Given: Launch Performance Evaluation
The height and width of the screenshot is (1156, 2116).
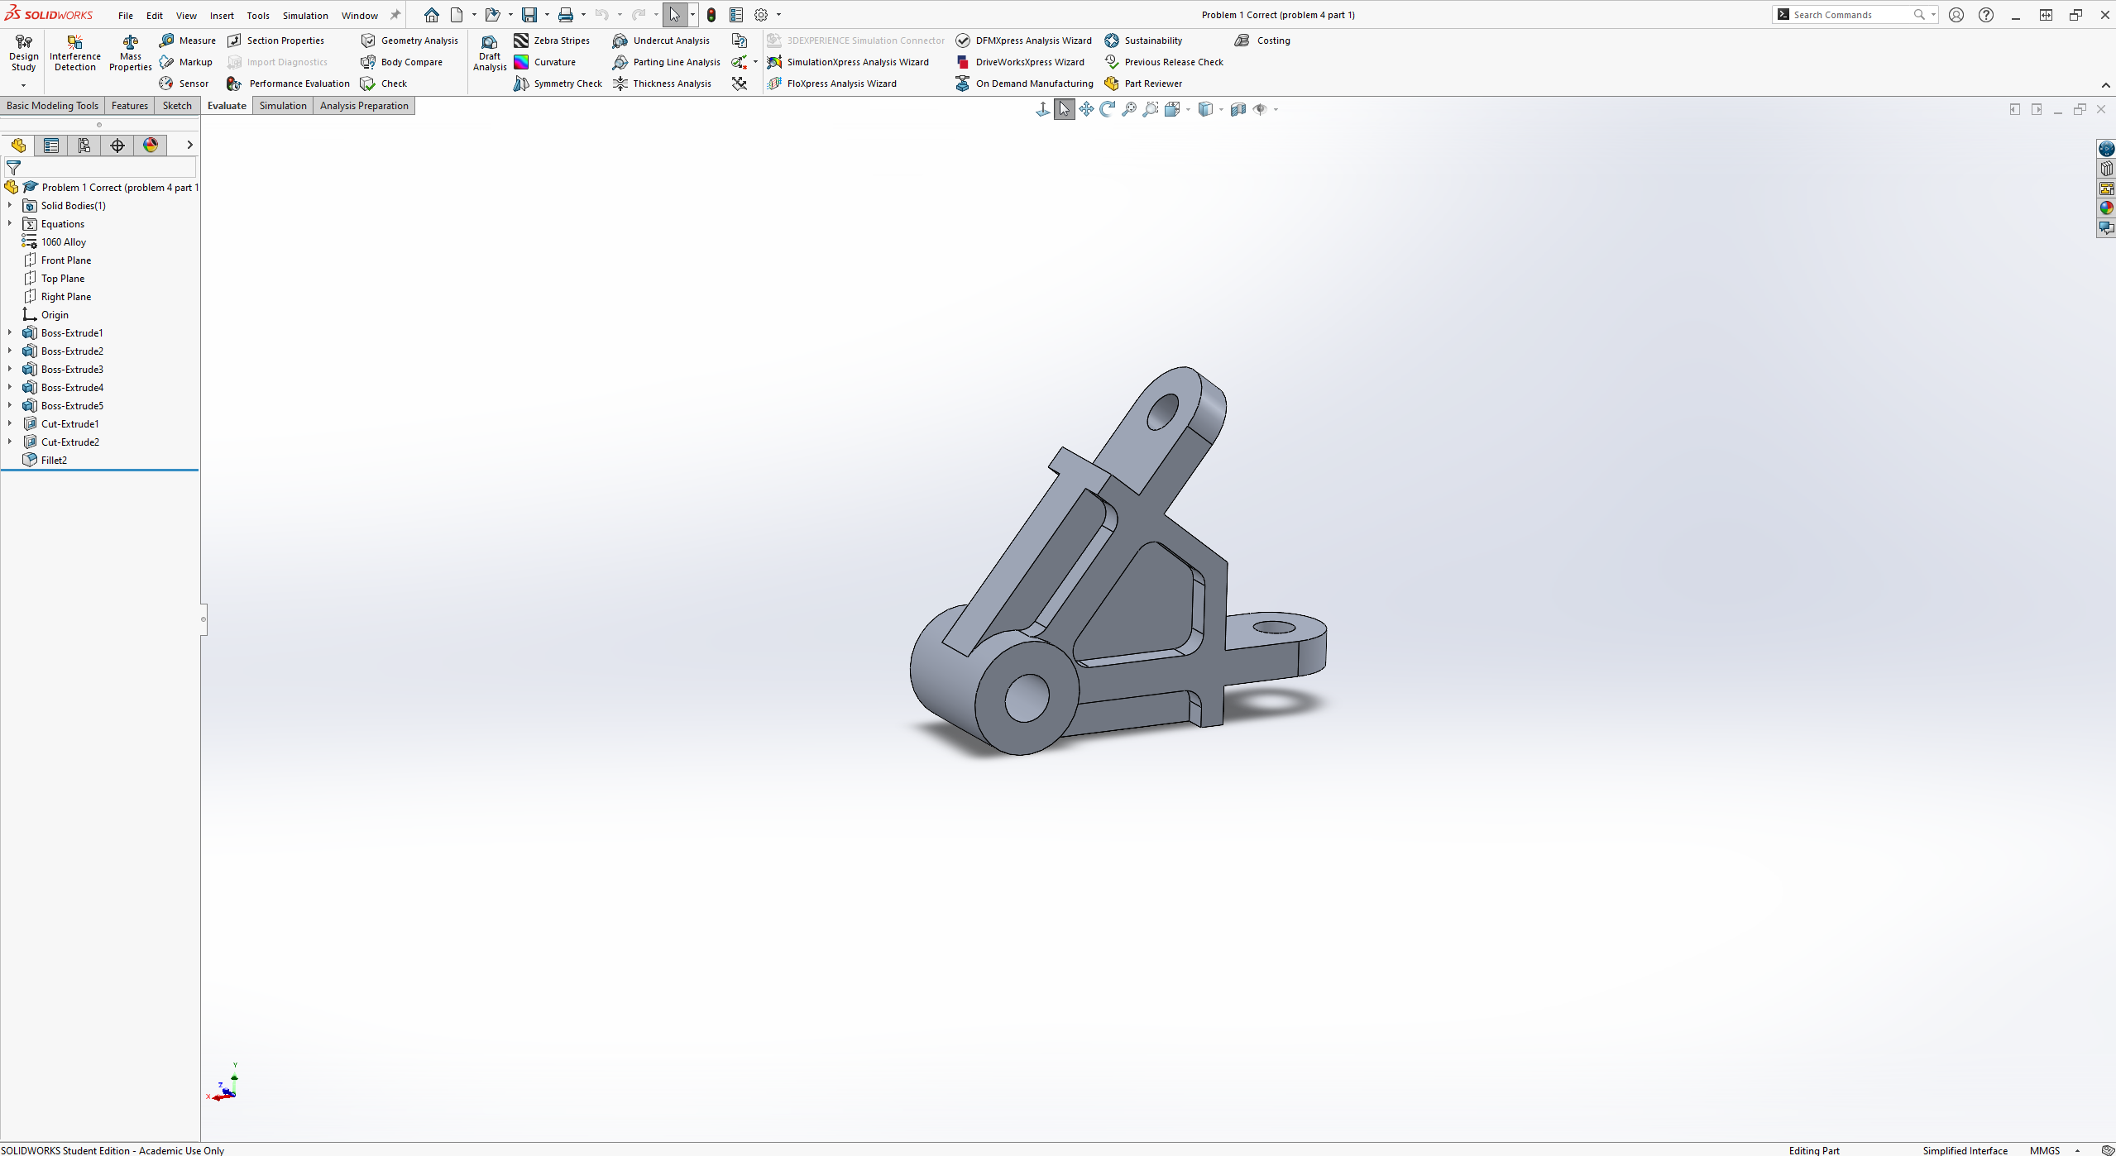Looking at the screenshot, I should (x=289, y=84).
